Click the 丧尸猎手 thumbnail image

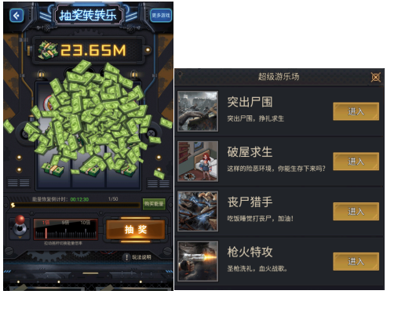198,211
